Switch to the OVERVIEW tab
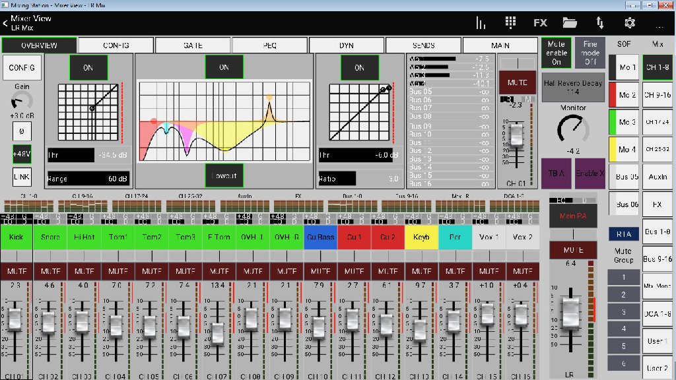 pos(39,46)
